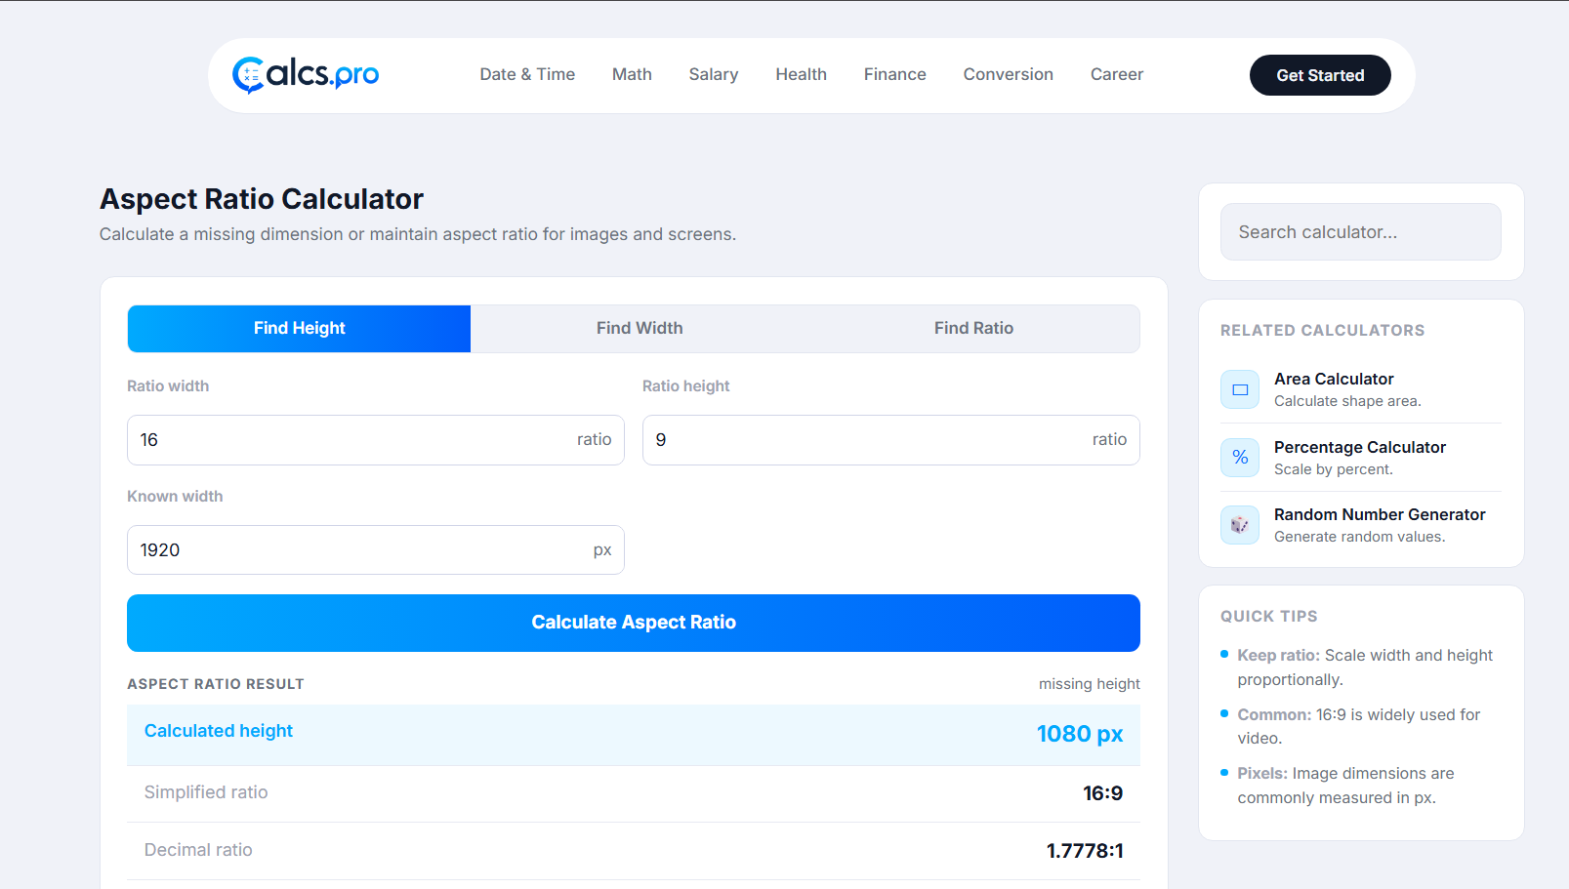This screenshot has height=889, width=1569.
Task: Click the 'missing height' result note
Action: (1089, 684)
